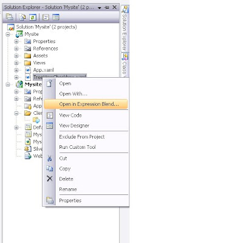Click the App.xaml file icon

pyautogui.click(x=28, y=70)
